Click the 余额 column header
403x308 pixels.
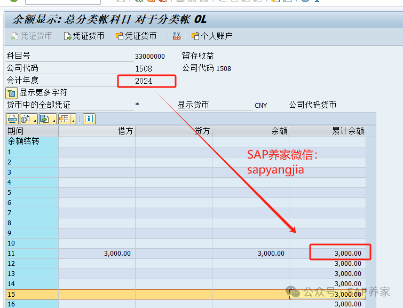pyautogui.click(x=250, y=131)
